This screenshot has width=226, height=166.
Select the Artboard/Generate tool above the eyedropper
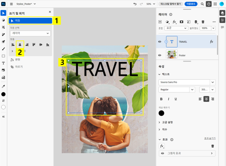coord(3,77)
